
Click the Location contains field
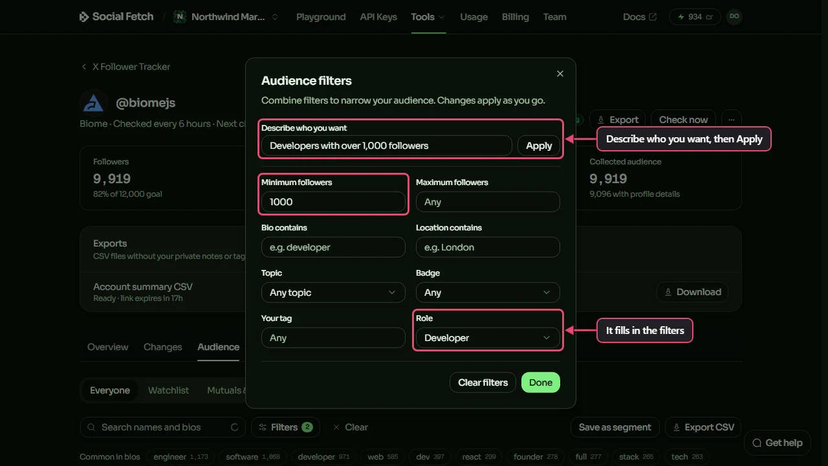488,247
